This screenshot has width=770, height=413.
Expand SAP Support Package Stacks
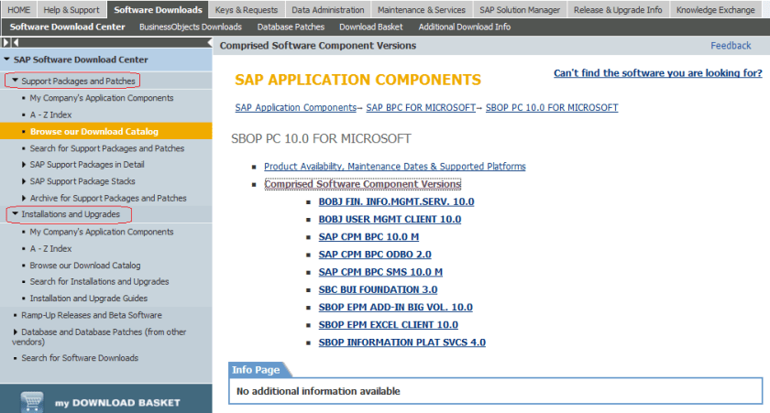click(24, 181)
